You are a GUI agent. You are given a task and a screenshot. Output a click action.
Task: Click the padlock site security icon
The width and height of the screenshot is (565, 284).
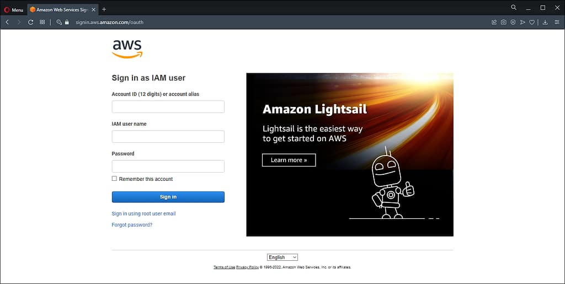coord(67,22)
